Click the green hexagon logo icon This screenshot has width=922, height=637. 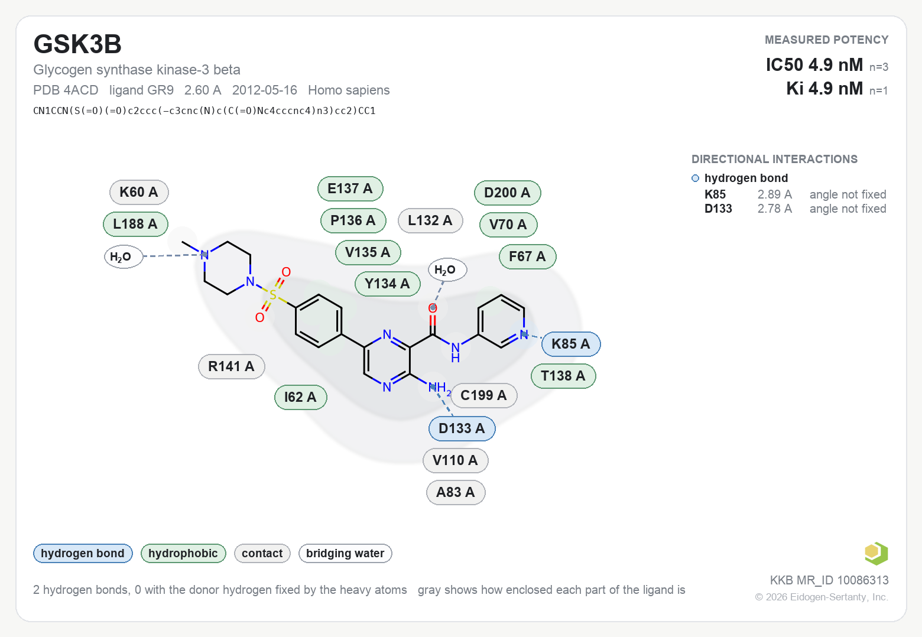(x=876, y=554)
